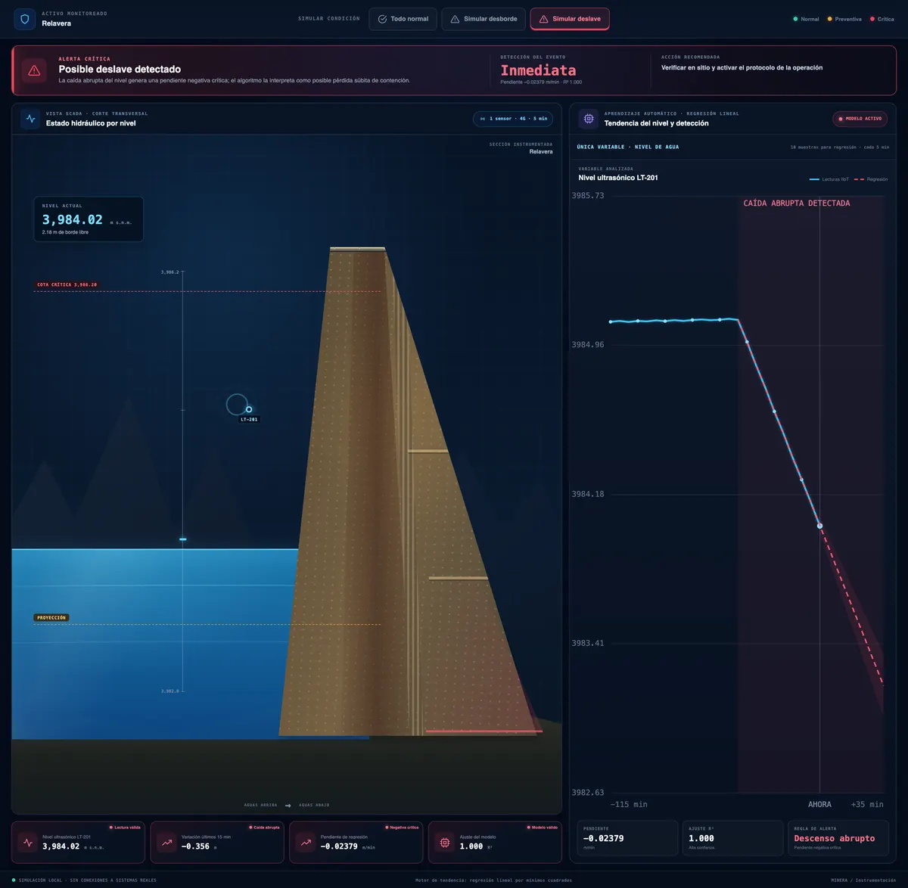Switch simulation to Simular desborde
908x888 pixels.
click(484, 19)
